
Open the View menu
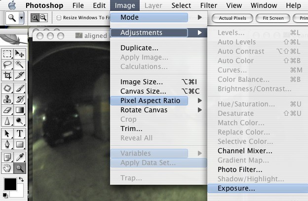(234, 5)
